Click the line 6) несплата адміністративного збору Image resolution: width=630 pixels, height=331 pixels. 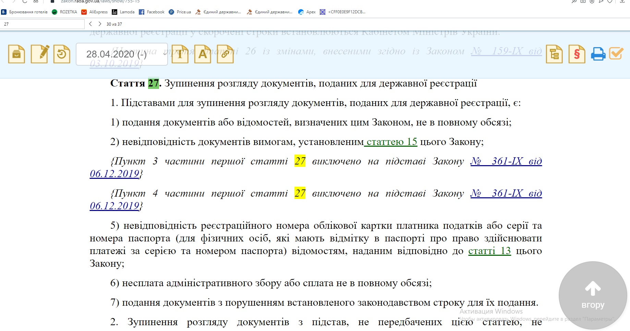[x=271, y=283]
